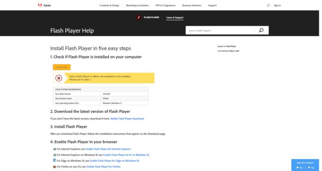Click the red Flash Player logo icon
The width and height of the screenshot is (322, 171).
[x=138, y=17]
